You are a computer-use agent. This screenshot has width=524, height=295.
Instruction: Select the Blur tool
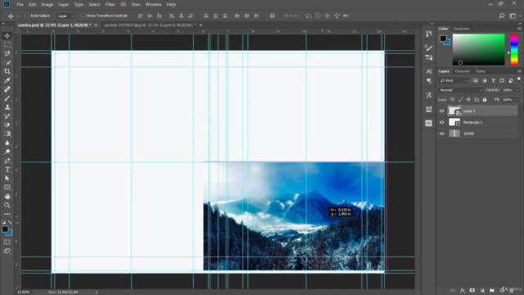[x=7, y=143]
